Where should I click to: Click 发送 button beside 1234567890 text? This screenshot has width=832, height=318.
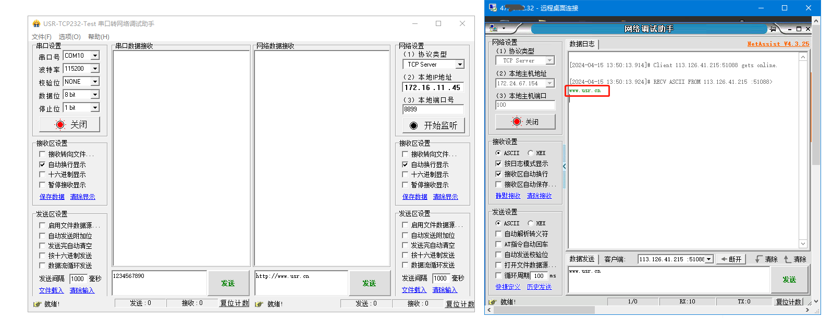coord(228,283)
